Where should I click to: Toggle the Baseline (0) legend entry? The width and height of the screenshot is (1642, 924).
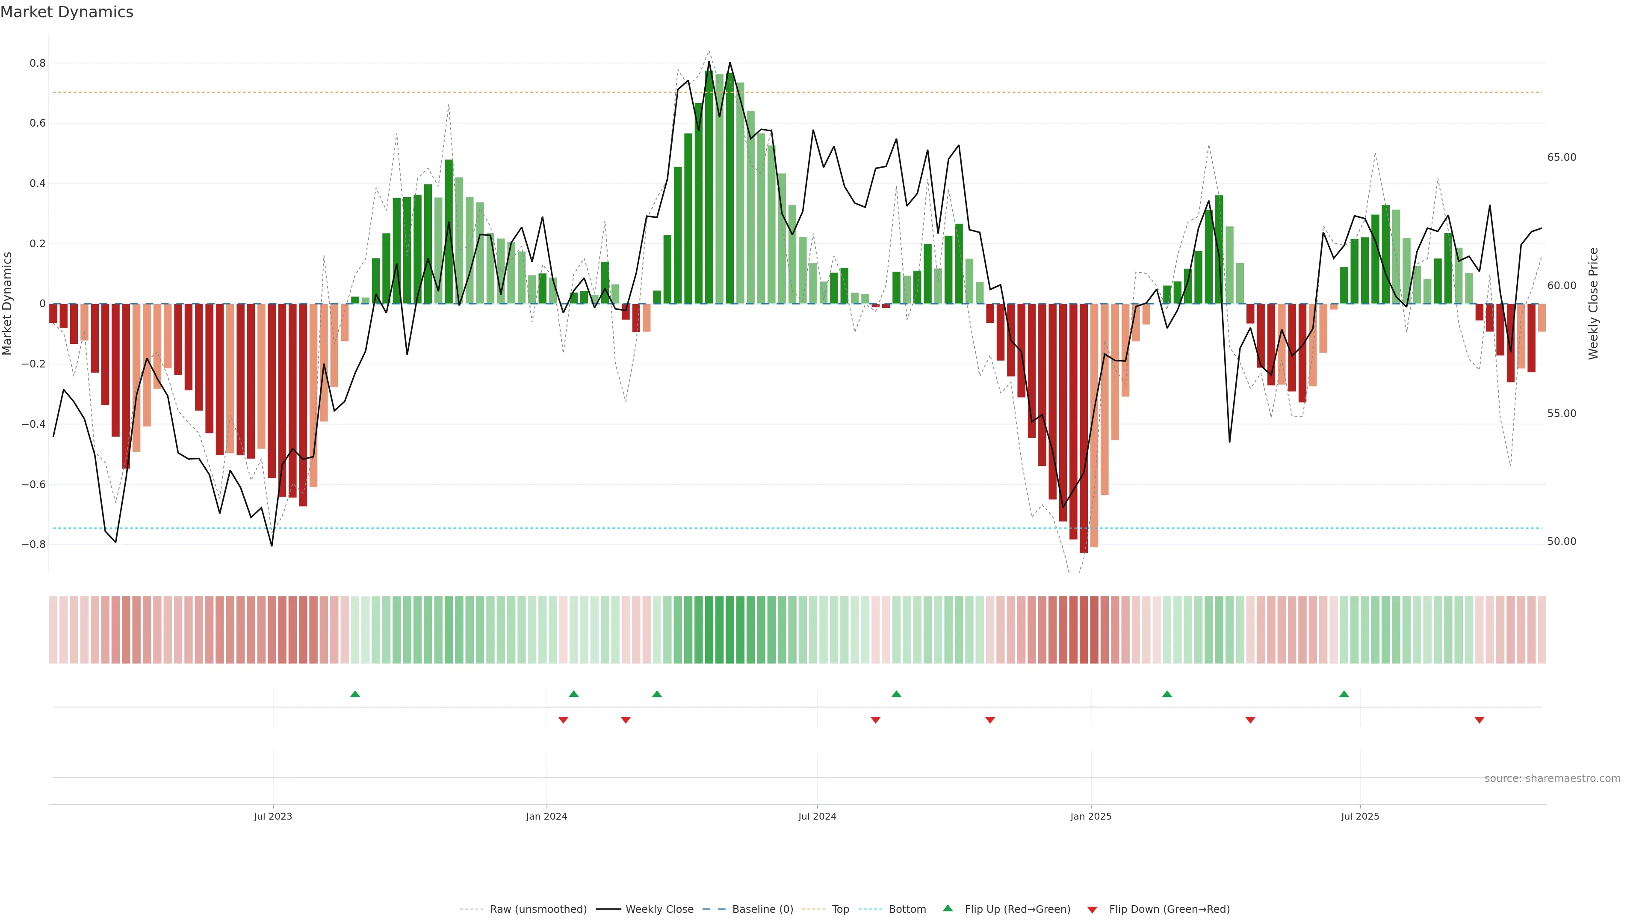[762, 909]
